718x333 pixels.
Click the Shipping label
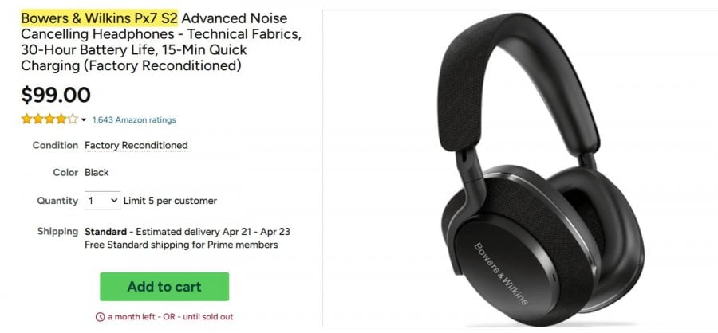tap(57, 232)
